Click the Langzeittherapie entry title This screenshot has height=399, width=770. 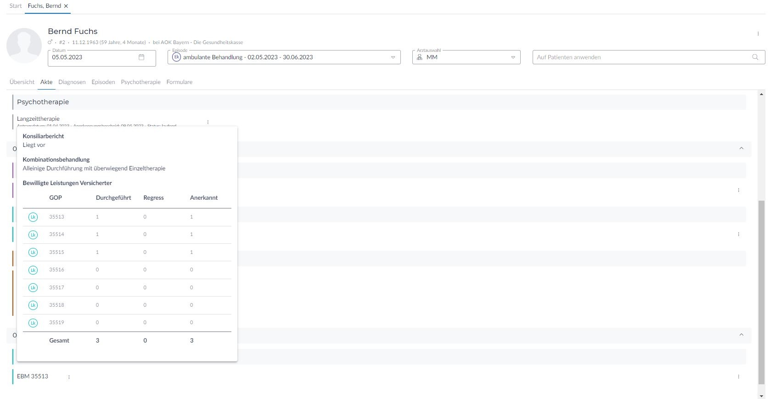click(38, 119)
